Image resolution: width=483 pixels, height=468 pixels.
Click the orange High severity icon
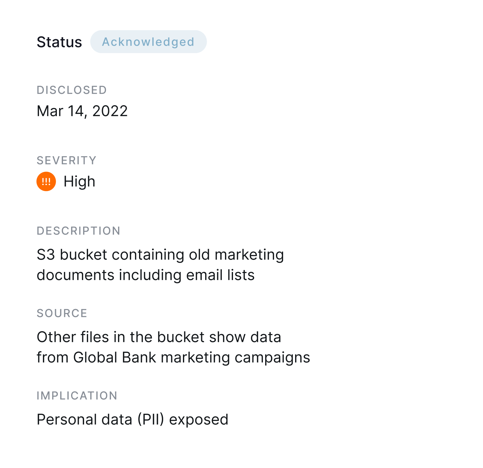46,182
